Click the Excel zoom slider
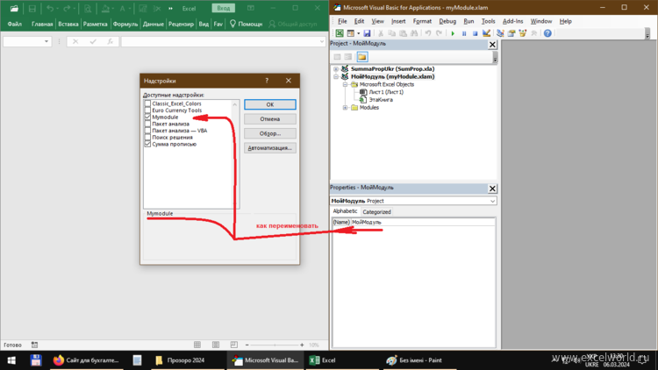Image resolution: width=658 pixels, height=370 pixels. coord(275,345)
